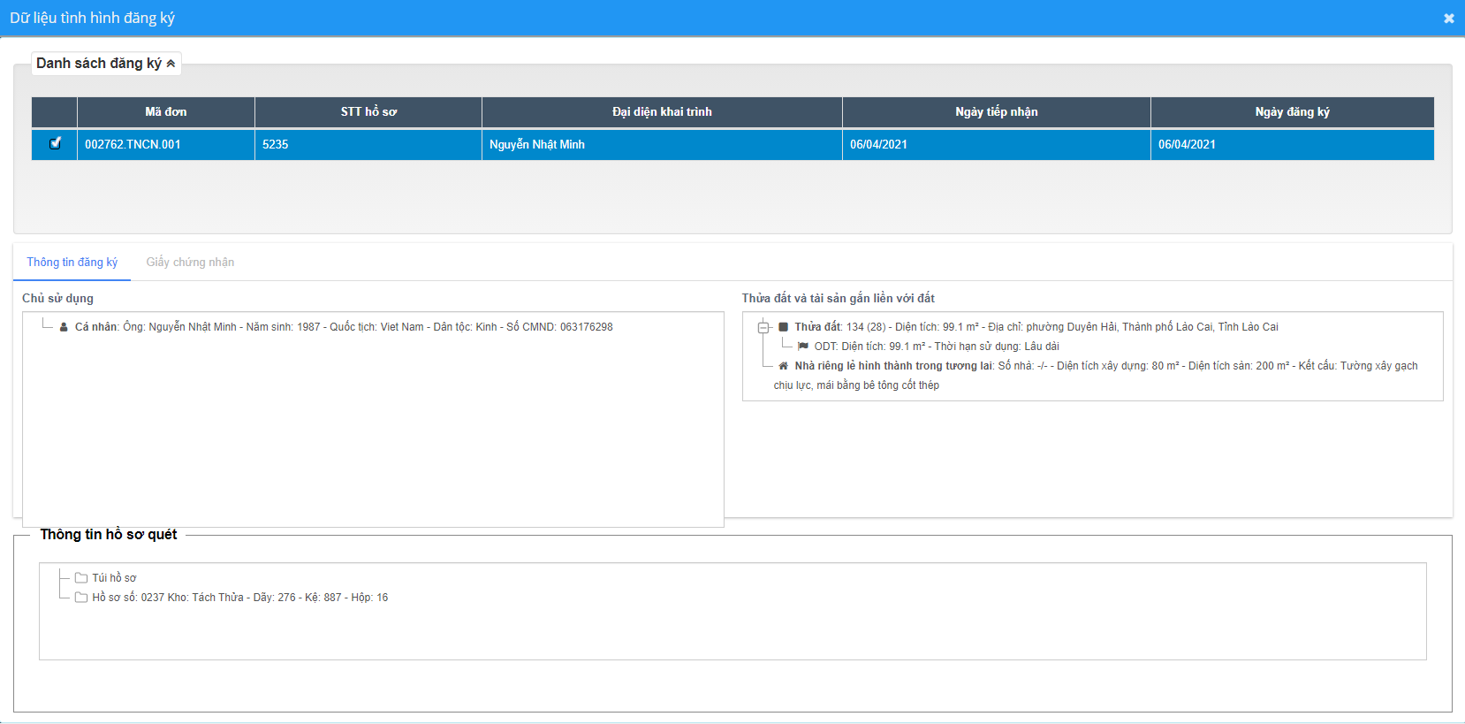This screenshot has height=724, width=1465.
Task: Collapse the Danh sách đăng ký panel
Action: pyautogui.click(x=171, y=64)
